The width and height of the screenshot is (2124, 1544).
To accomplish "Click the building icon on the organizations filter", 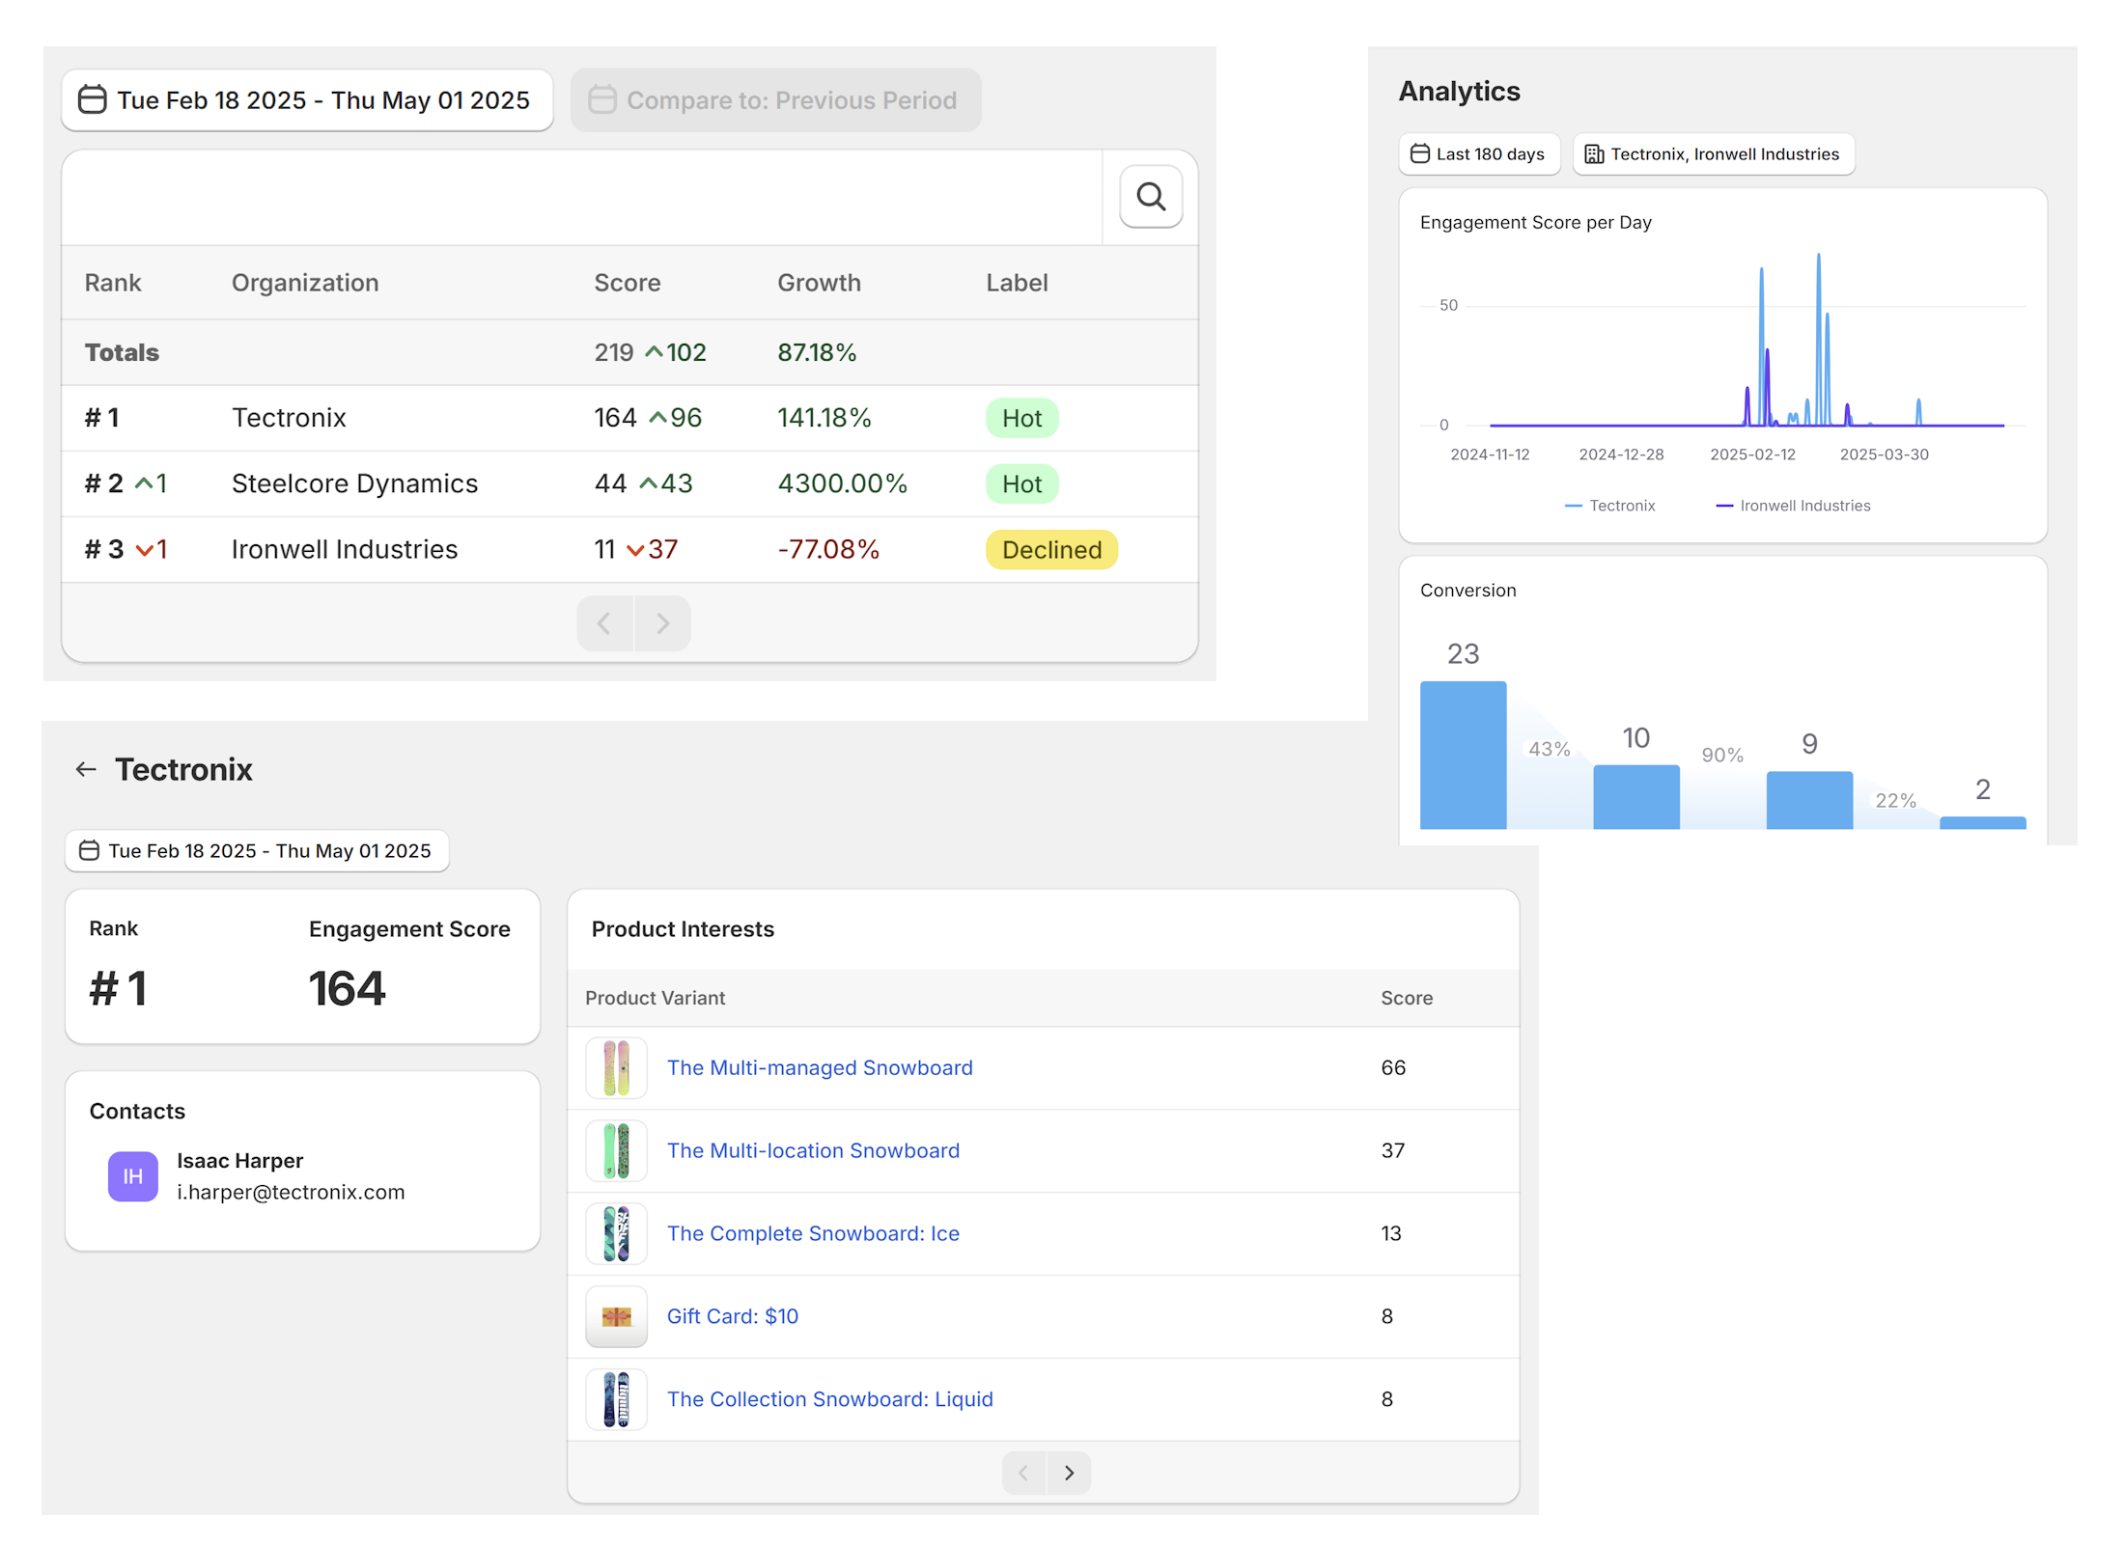I will pyautogui.click(x=1593, y=153).
